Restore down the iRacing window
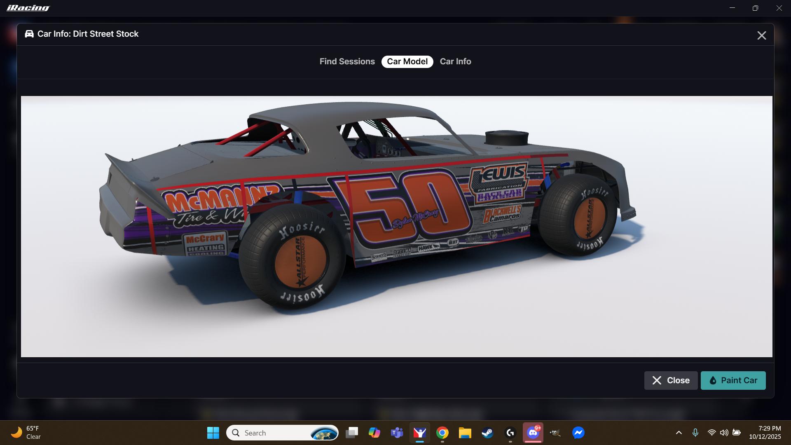 click(755, 8)
